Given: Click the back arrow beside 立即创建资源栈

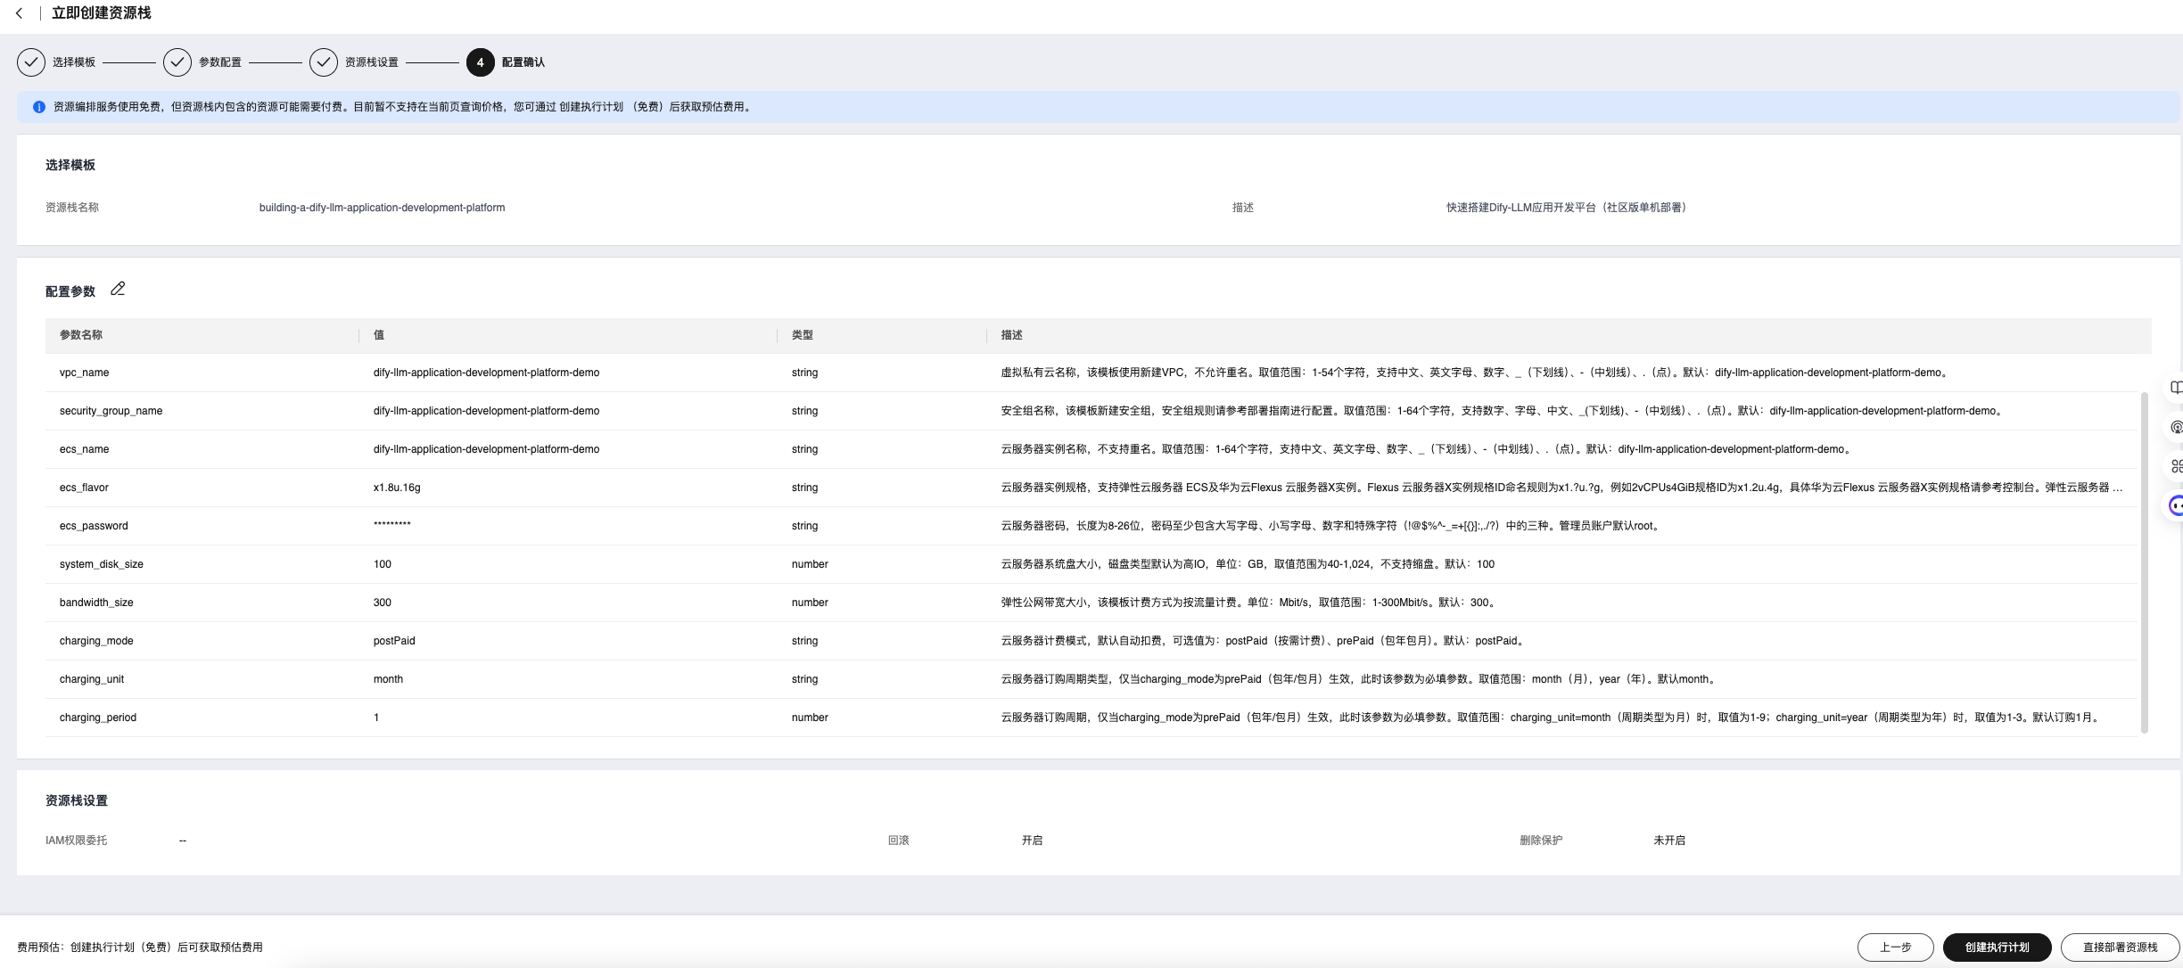Looking at the screenshot, I should pyautogui.click(x=19, y=13).
